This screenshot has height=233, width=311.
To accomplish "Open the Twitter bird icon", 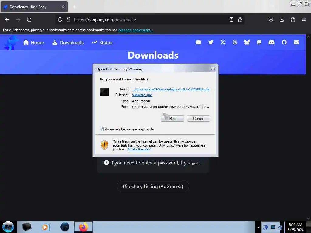I will 211,42.
